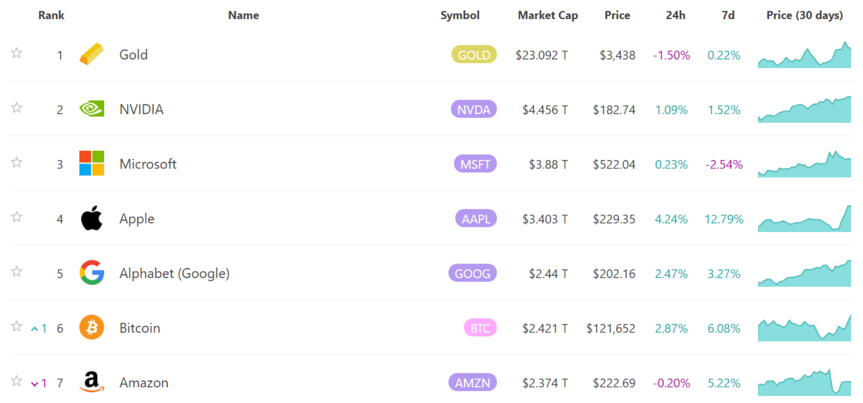Click the rank-up arrow beside Bitcoin

click(35, 329)
